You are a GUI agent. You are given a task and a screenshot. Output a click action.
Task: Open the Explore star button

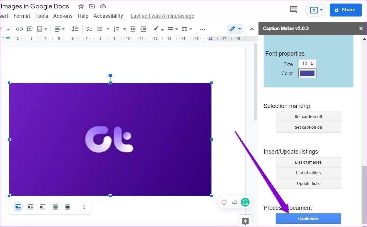pyautogui.click(x=245, y=221)
